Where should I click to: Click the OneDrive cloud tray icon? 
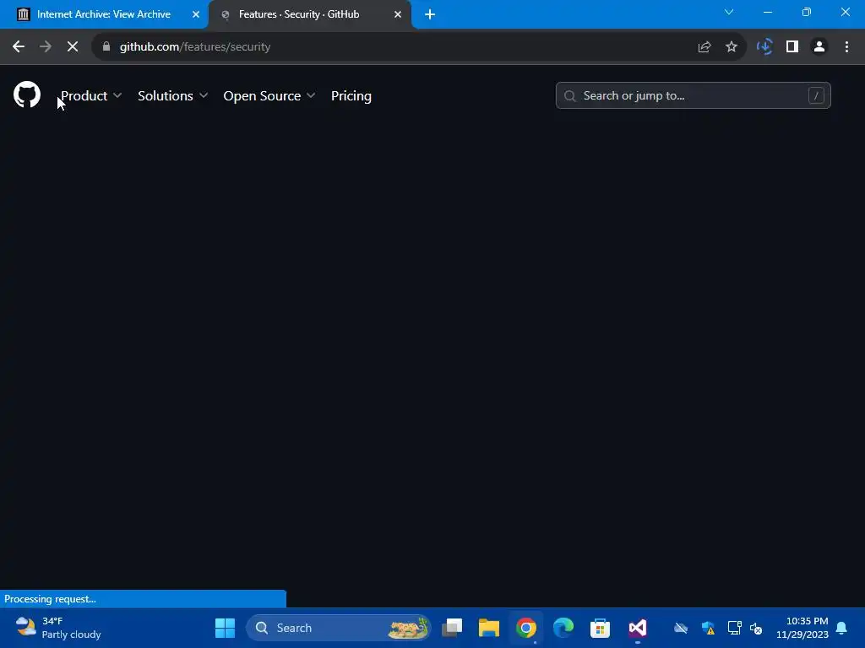pos(681,628)
